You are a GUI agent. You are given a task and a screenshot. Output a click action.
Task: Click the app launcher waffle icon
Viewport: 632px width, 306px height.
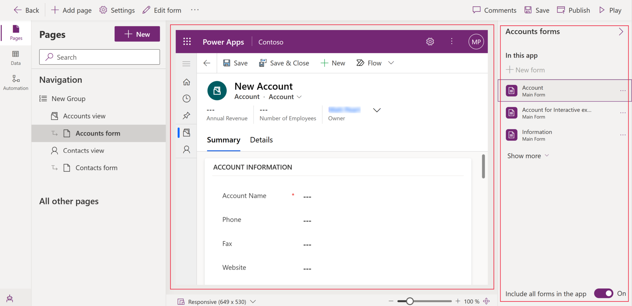(x=187, y=42)
